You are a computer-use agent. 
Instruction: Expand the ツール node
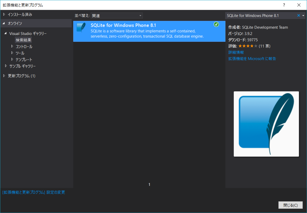12,53
